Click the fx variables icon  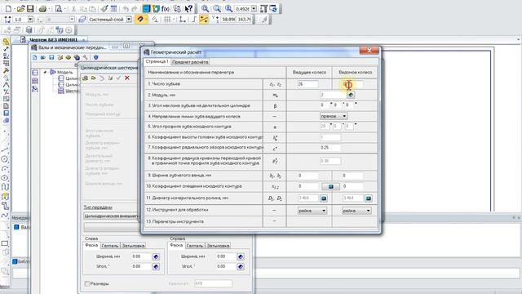[x=166, y=9]
